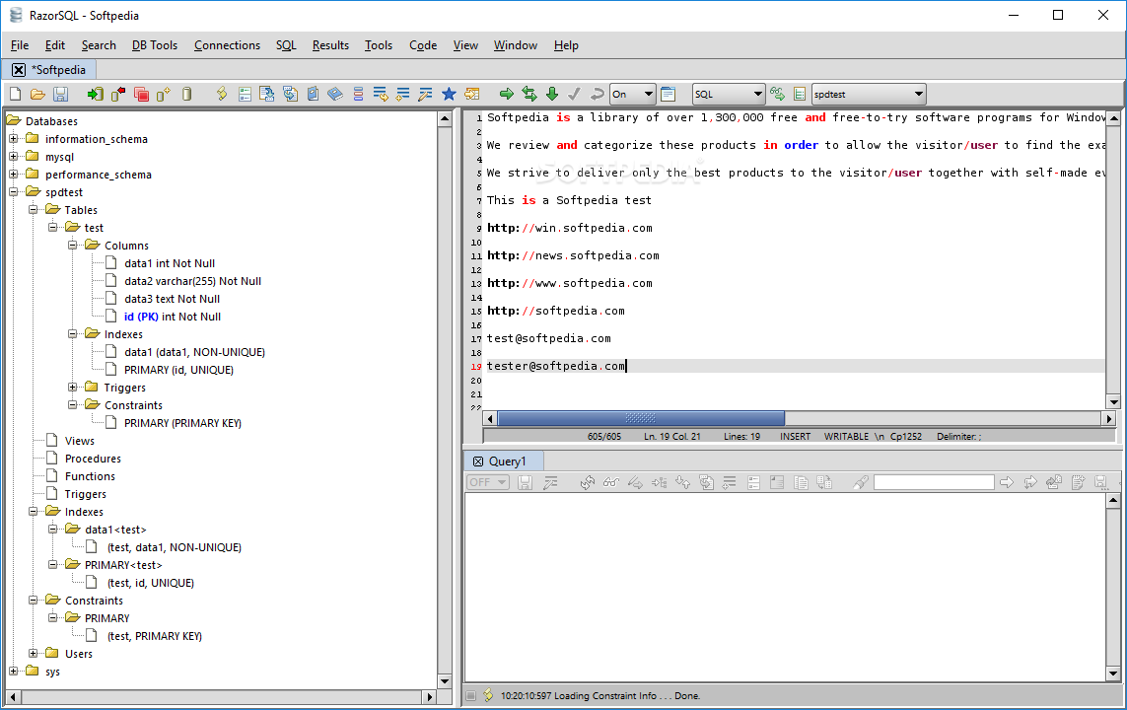Create a new file with the blank page icon
Screen dimensions: 1127x710
pos(15,94)
